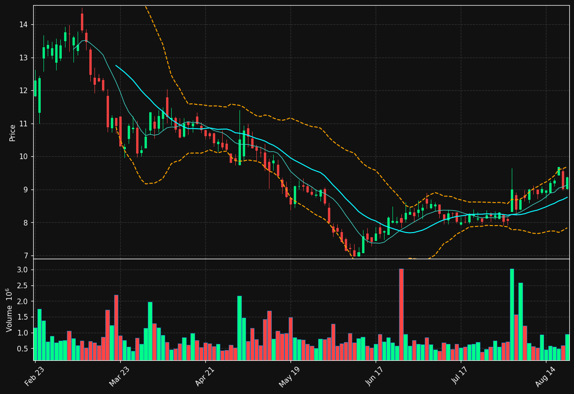Click the tallest red volume bar
Viewport: 574px width, 394px height.
pos(401,314)
